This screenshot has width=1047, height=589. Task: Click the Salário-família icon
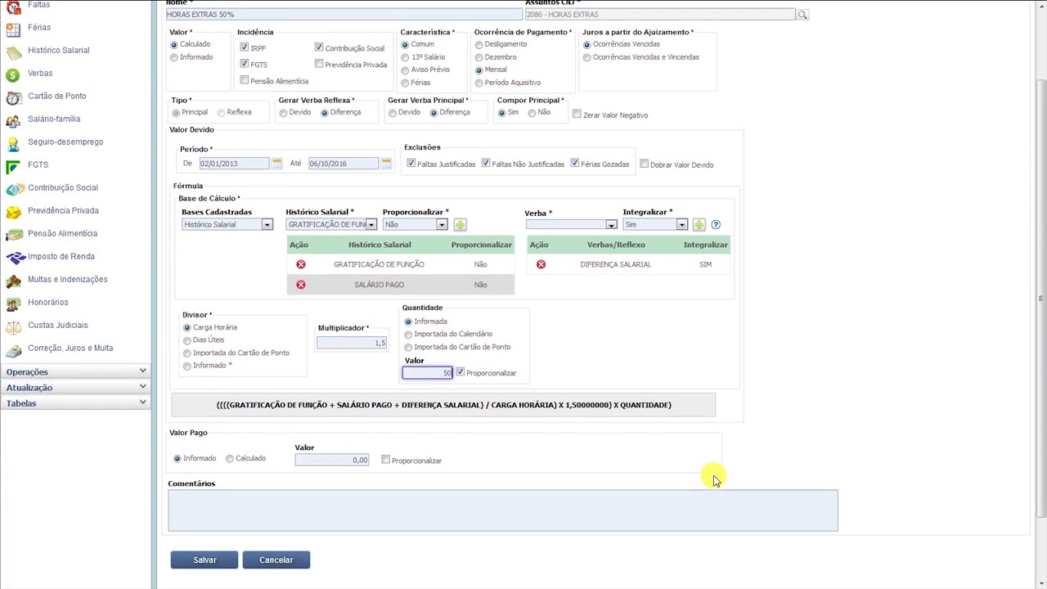13,120
